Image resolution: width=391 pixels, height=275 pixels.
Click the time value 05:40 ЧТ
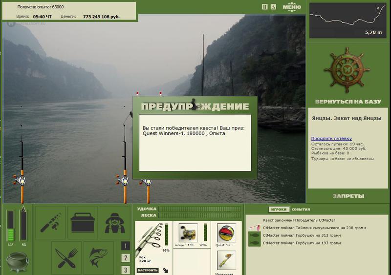42,17
